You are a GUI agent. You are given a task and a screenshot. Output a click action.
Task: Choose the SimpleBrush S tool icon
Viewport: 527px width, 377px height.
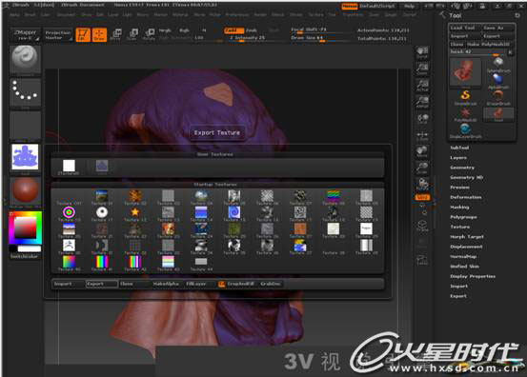[x=465, y=98]
